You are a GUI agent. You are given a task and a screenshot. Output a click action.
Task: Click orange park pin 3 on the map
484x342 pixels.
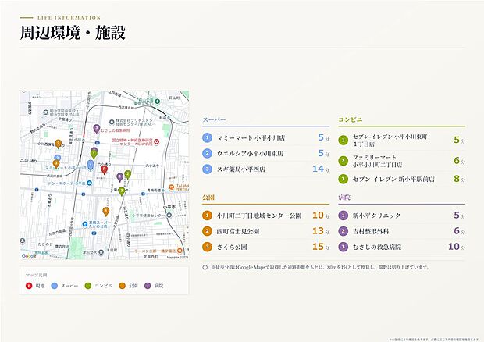click(x=56, y=163)
